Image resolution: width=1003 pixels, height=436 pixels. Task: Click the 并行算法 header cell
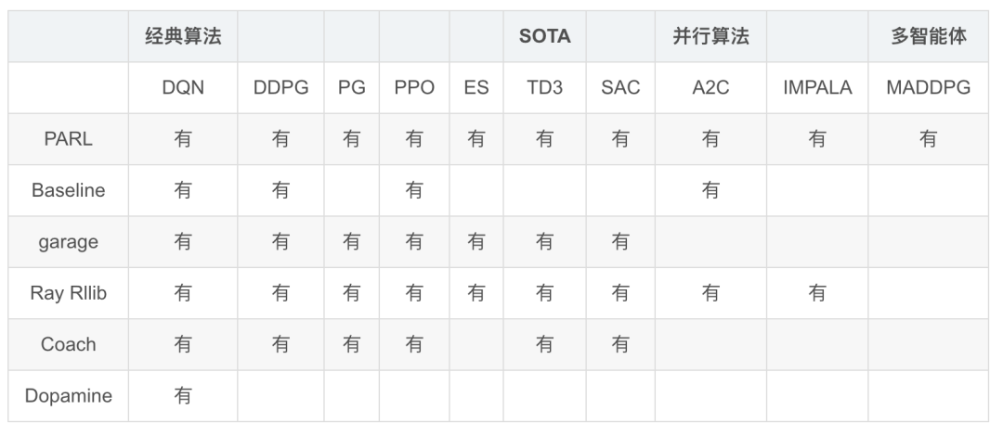point(710,36)
